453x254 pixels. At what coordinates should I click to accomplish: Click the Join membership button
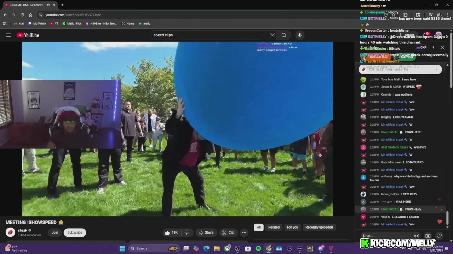click(55, 232)
